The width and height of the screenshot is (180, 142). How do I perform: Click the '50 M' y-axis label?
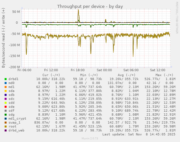pos(16,12)
